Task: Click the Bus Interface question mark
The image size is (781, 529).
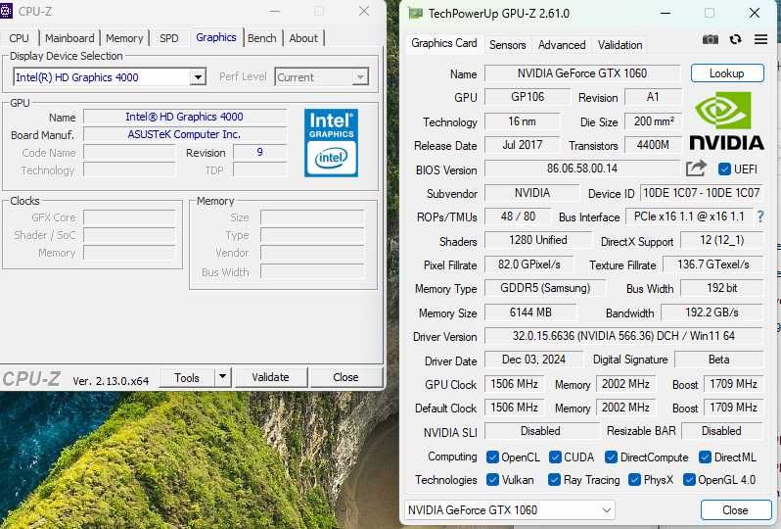Action: 760,216
